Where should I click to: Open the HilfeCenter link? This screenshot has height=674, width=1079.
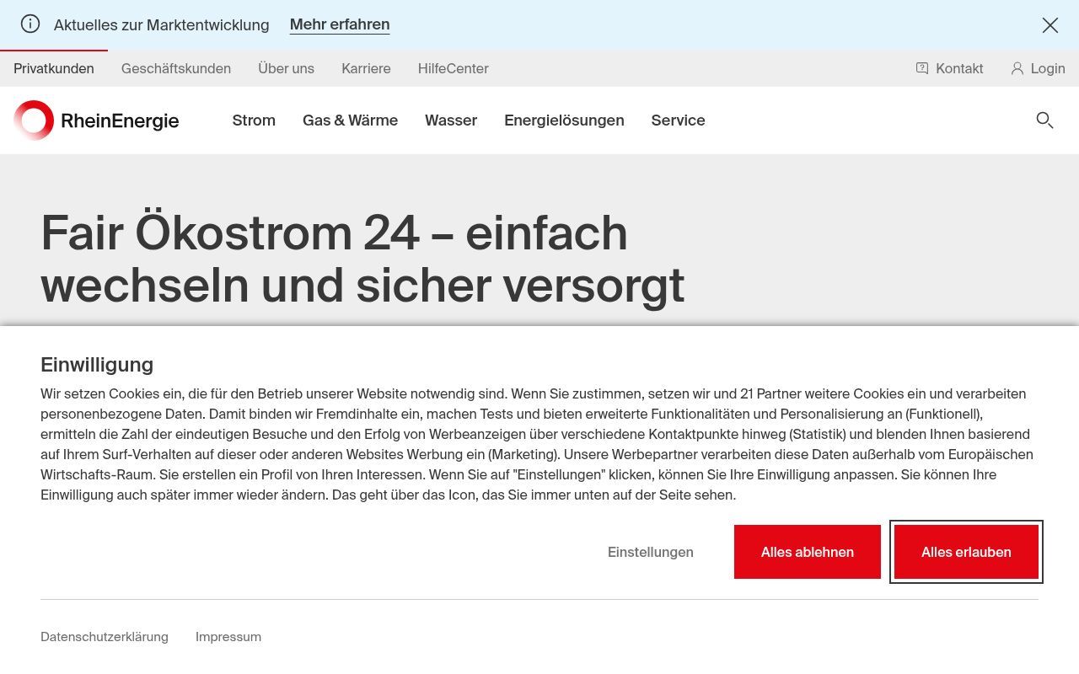[x=454, y=68]
